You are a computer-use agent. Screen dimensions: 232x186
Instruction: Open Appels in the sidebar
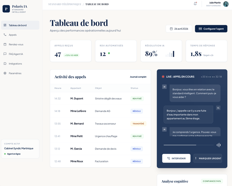[x=20, y=35]
